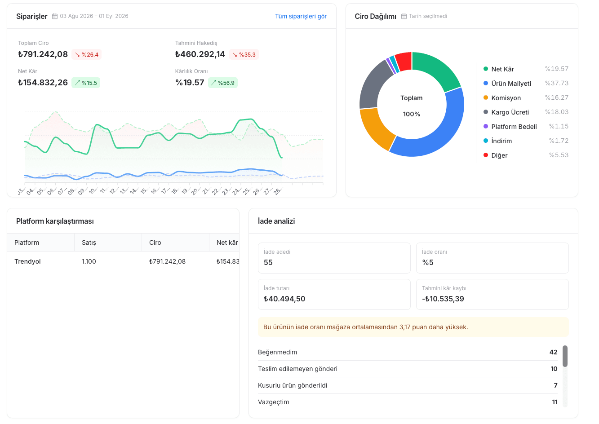Click the İade tutarı ₺40.494,50 card

click(x=334, y=294)
